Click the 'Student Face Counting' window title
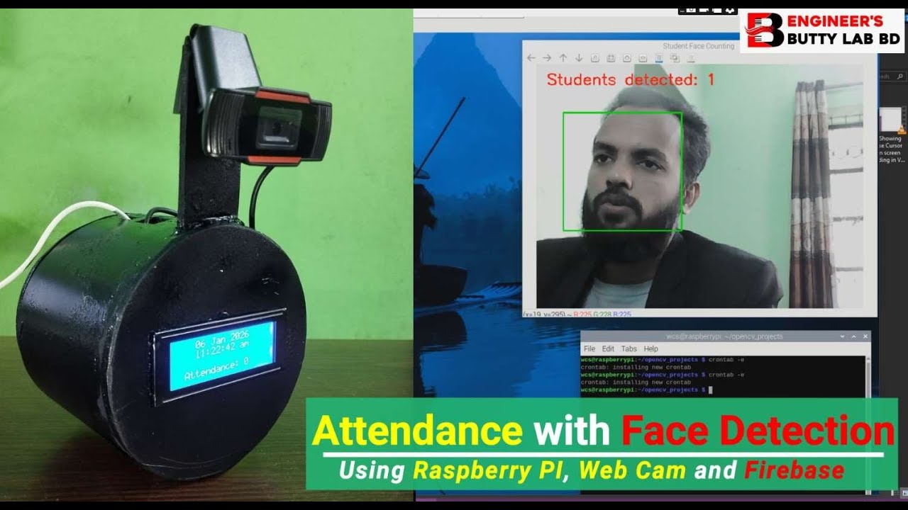The width and height of the screenshot is (908, 510). 699,46
